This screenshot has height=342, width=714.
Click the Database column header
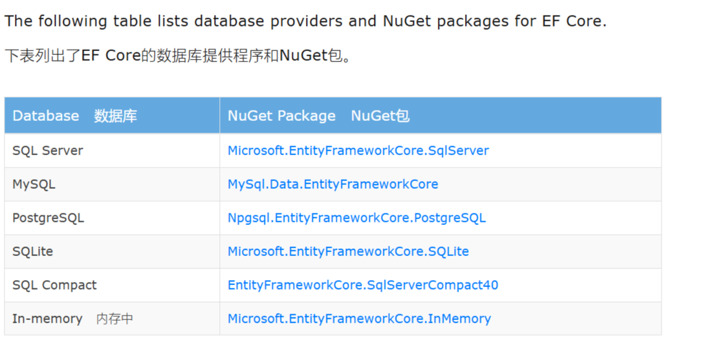[x=45, y=116]
